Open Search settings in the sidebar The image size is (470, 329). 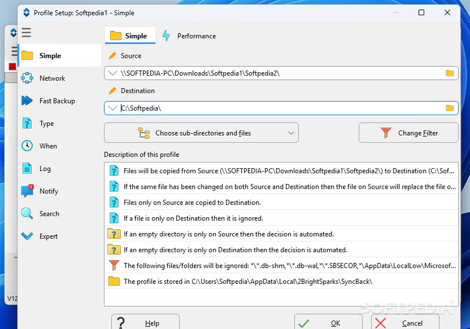pos(60,214)
